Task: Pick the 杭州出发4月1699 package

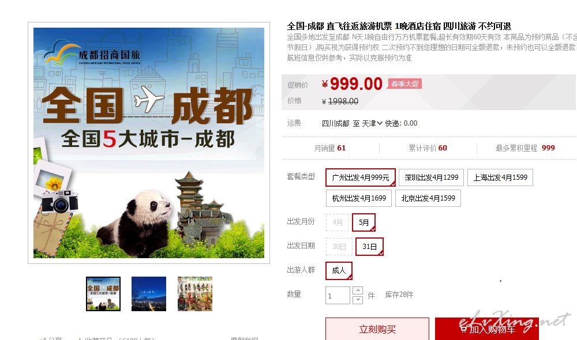Action: coord(359,198)
